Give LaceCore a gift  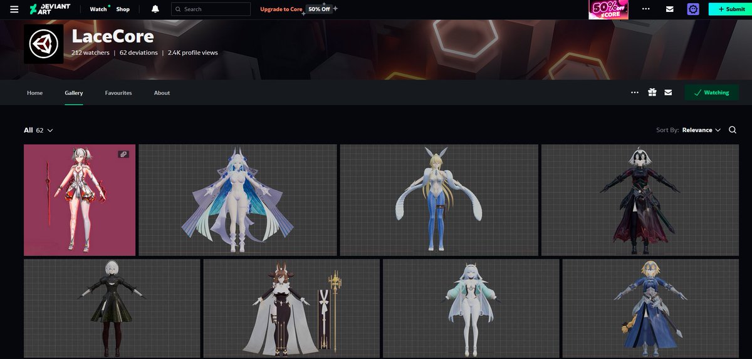tap(652, 93)
